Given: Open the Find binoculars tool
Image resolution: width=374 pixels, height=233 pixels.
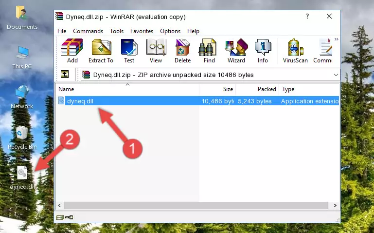Looking at the screenshot, I should 209,51.
